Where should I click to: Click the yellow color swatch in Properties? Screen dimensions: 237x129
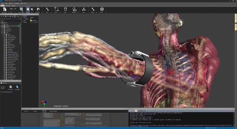(31, 20)
